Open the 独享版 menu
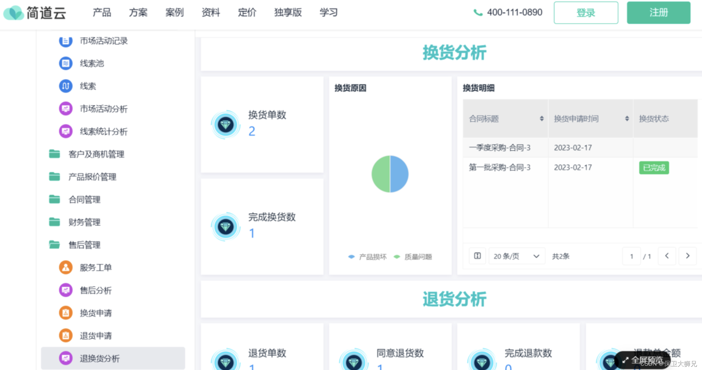Viewport: 702px width, 370px height. click(x=288, y=13)
